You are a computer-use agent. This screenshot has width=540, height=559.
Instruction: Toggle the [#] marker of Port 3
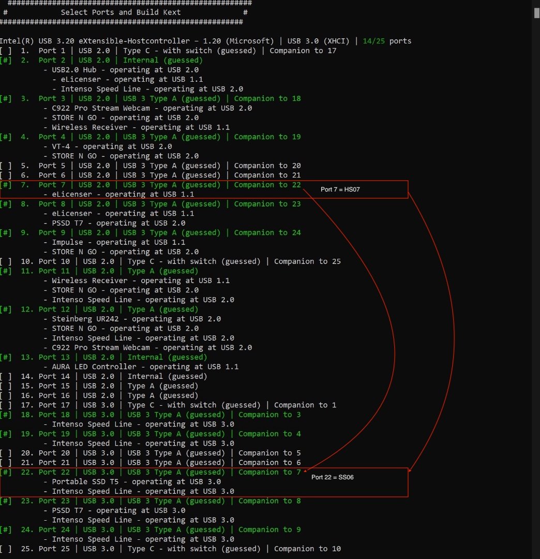[x=6, y=98]
